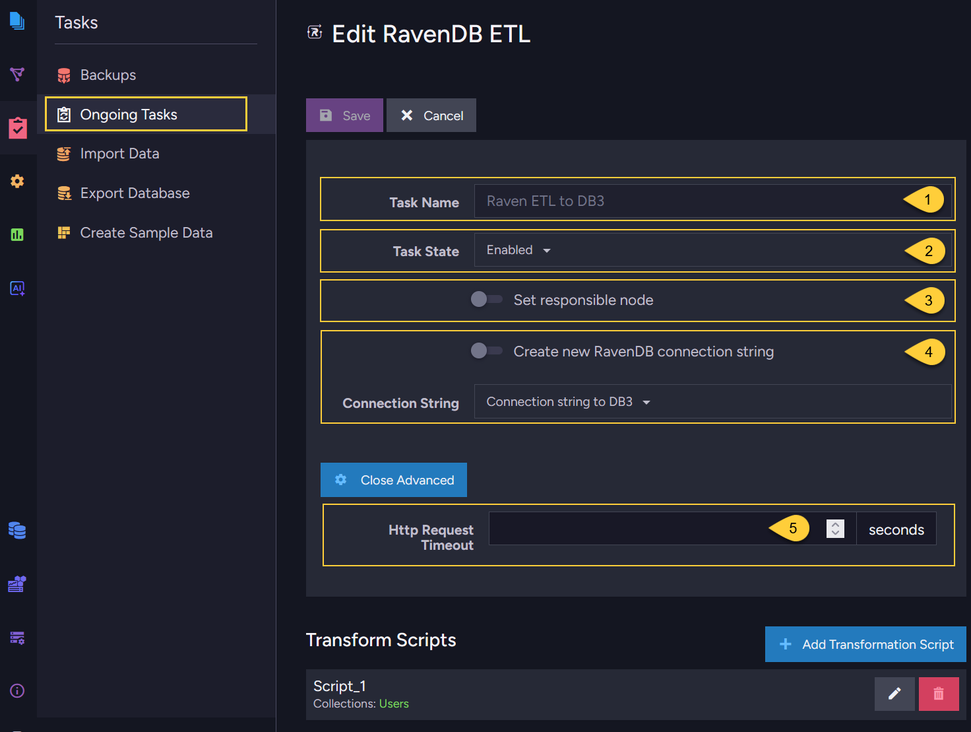Image resolution: width=971 pixels, height=732 pixels.
Task: Open the server settings icon with gear in sidebar
Action: point(17,638)
